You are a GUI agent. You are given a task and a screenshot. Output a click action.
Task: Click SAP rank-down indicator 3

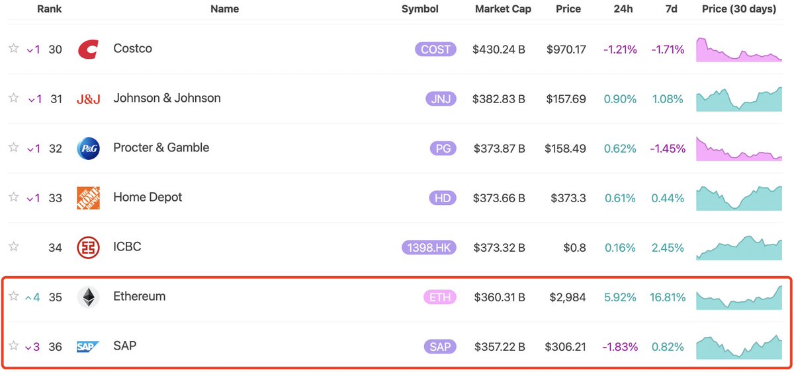pyautogui.click(x=32, y=347)
